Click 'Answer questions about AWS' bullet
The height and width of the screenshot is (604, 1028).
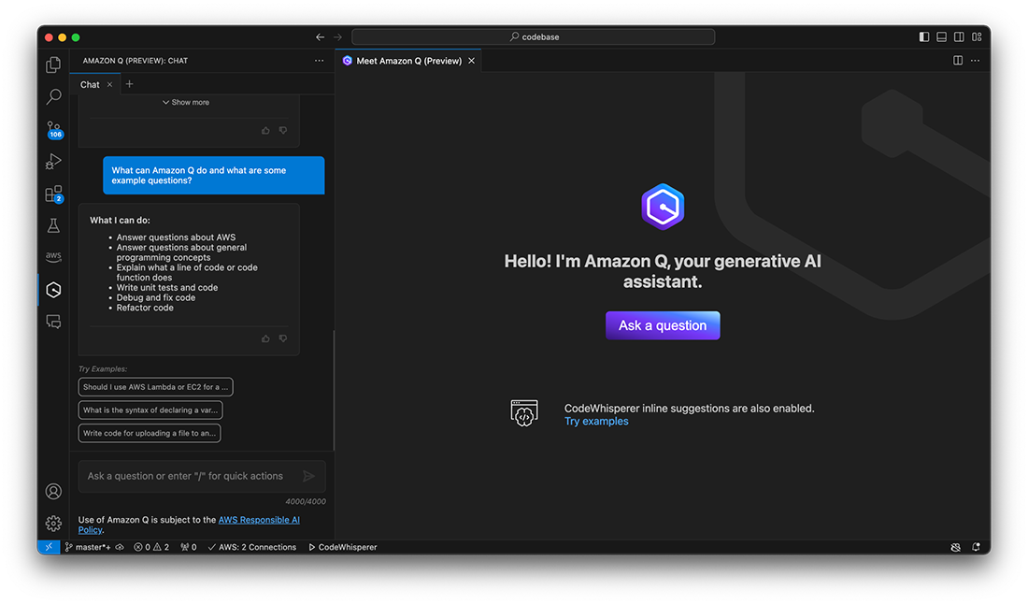176,237
